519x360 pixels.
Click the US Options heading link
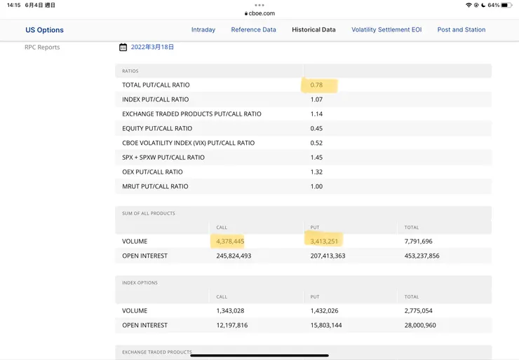44,30
